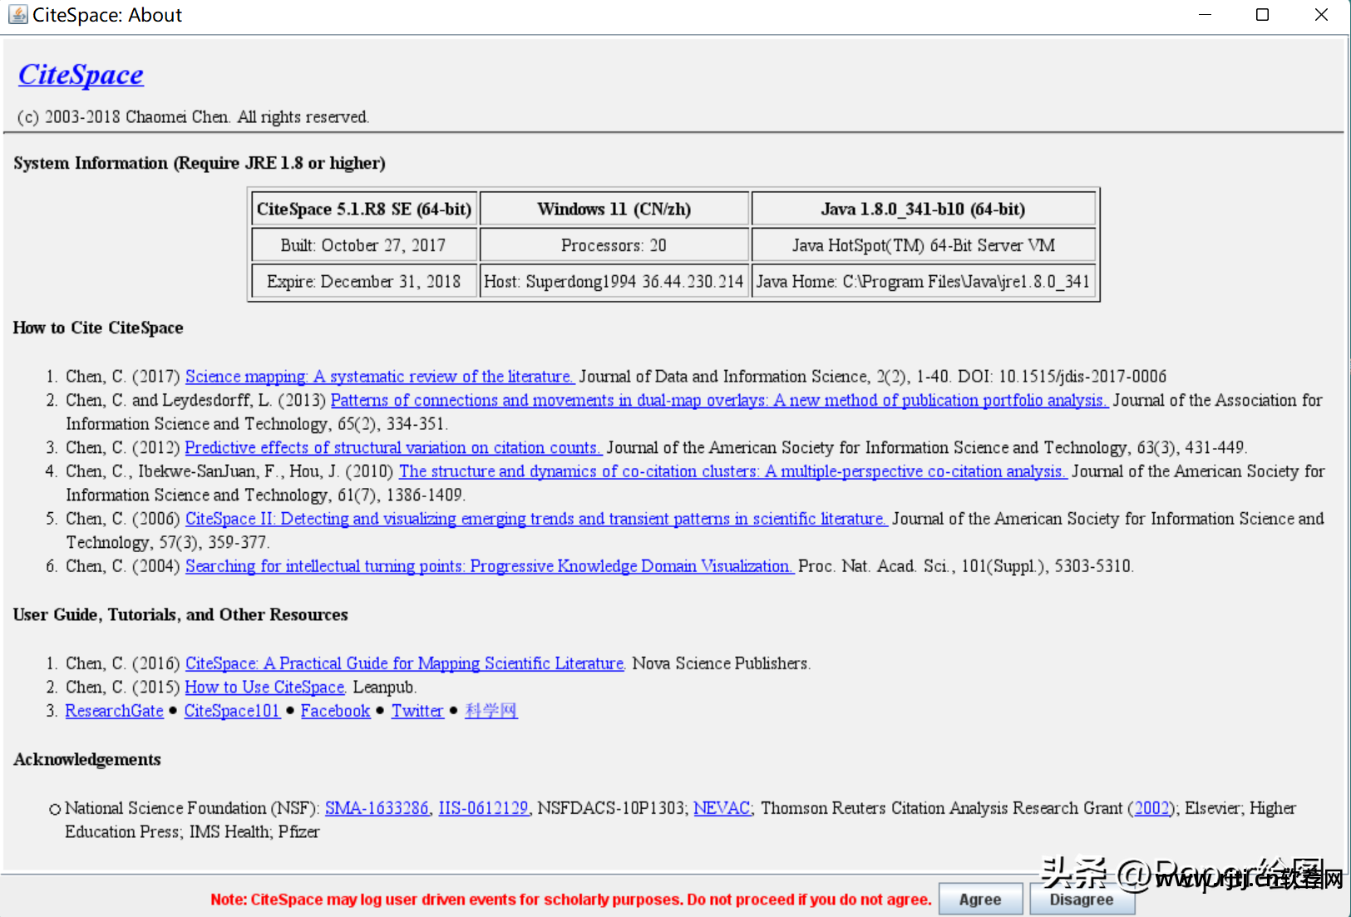The image size is (1351, 917).
Task: Open the 2002 research grant link
Action: tap(1151, 808)
